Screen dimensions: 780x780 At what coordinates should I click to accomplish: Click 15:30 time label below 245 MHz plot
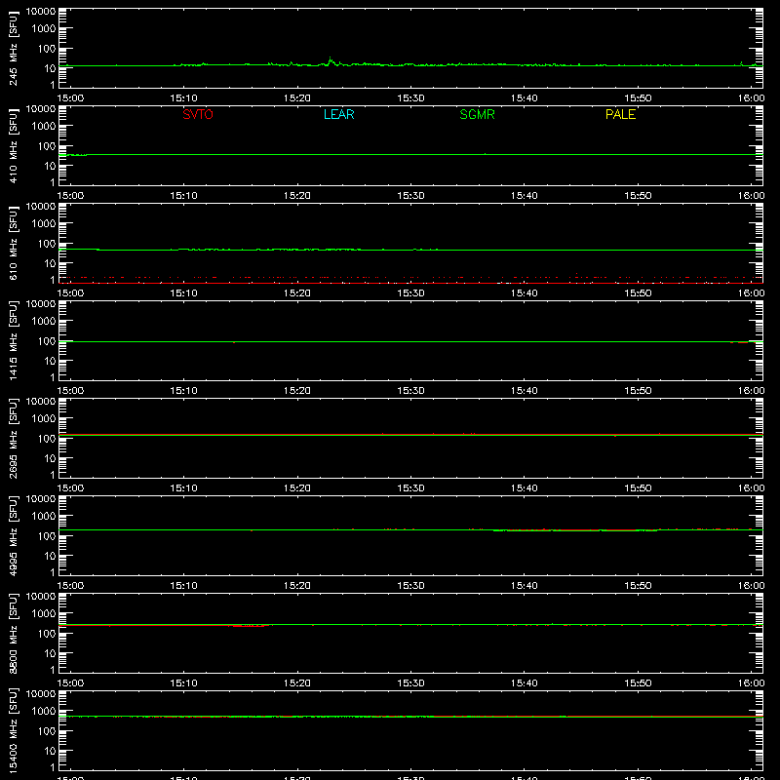tap(410, 98)
